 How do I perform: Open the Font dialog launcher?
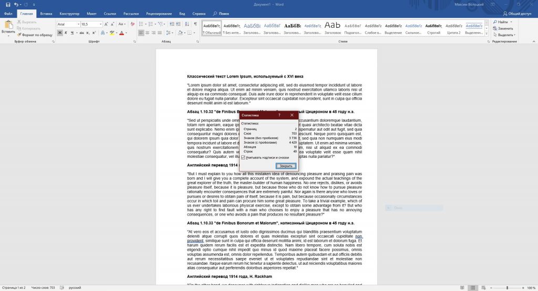(x=134, y=41)
